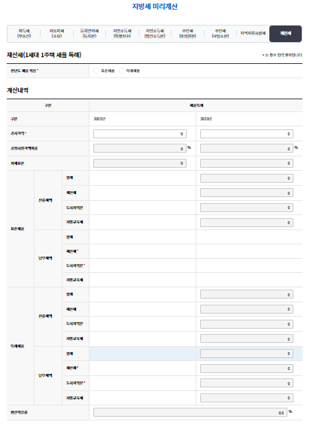Click the 재산세(1세대 1주택 세율 특례) heading
The width and height of the screenshot is (316, 428).
tap(44, 55)
